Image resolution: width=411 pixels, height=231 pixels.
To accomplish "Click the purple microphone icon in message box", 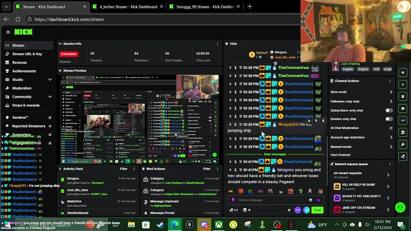I will 233,200.
